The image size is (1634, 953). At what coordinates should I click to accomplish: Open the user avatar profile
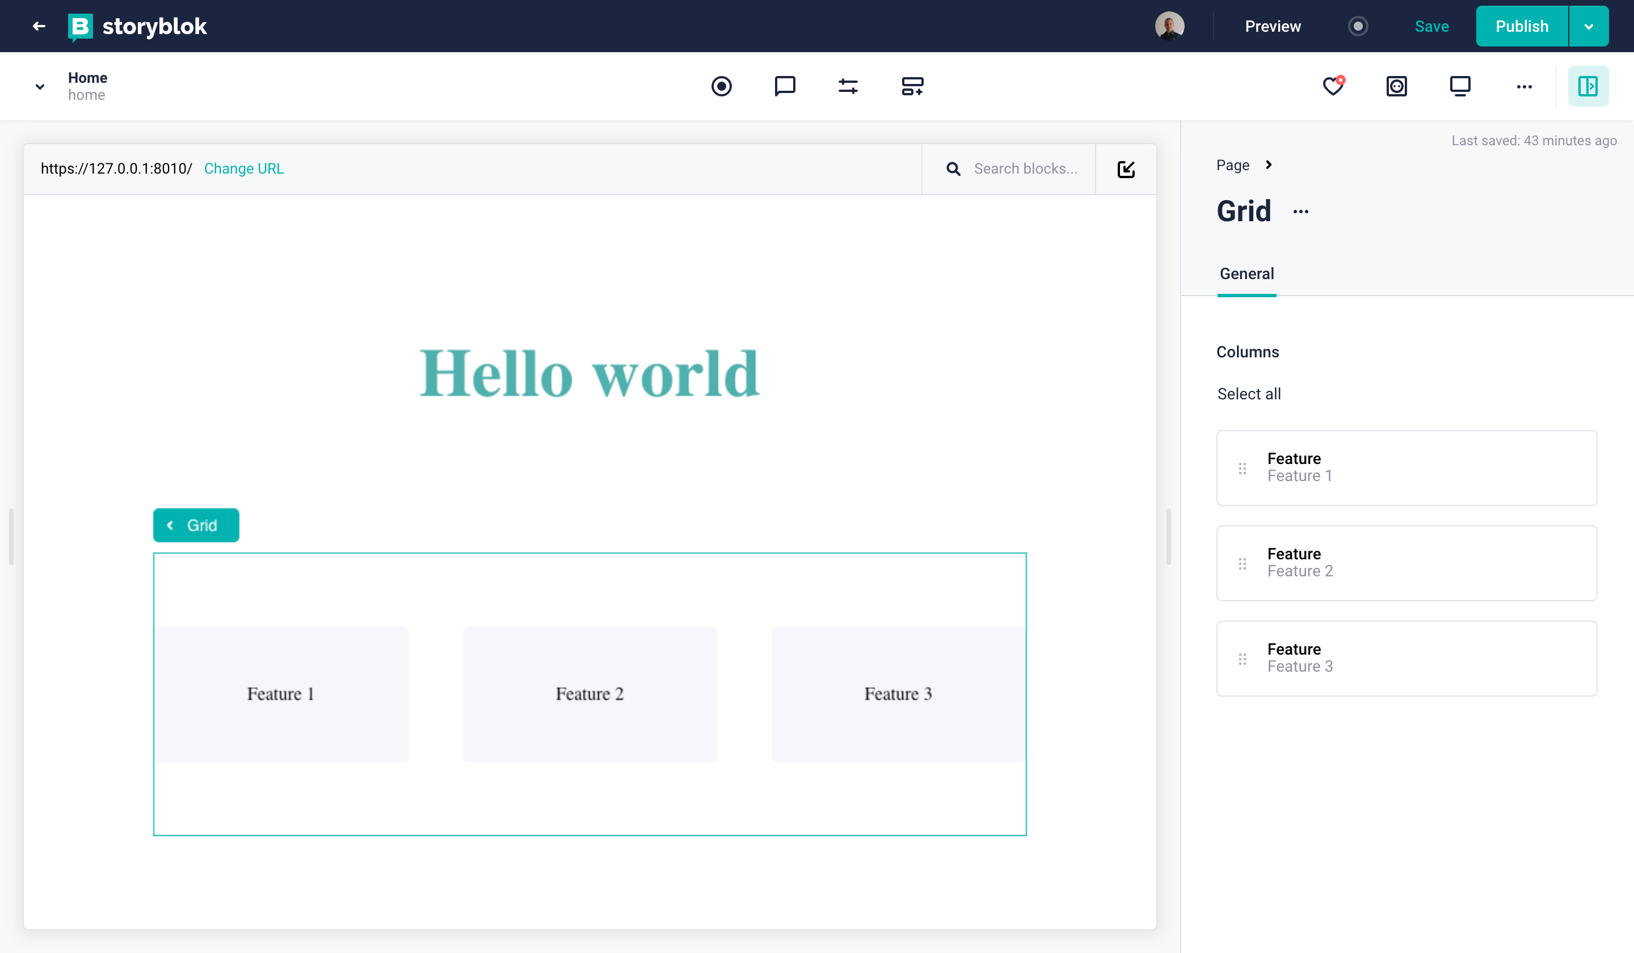1169,26
